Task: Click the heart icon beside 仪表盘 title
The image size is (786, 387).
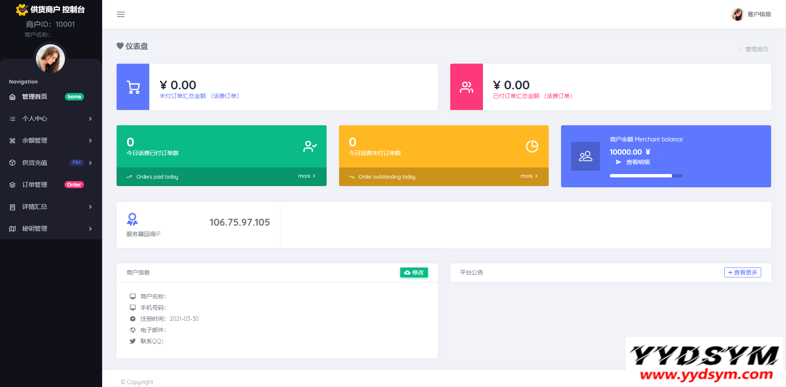Action: click(x=120, y=46)
